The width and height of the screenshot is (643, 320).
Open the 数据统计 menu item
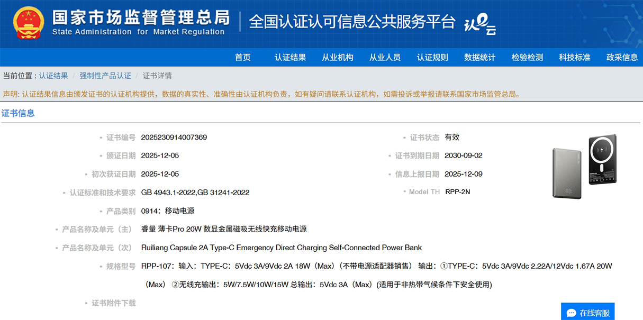(480, 57)
